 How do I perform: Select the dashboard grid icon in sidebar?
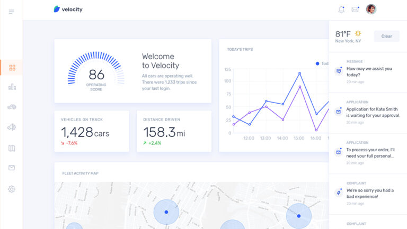(12, 68)
